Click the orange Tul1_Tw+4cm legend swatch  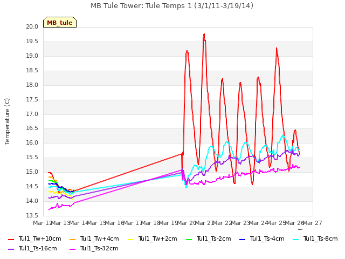point(72,240)
